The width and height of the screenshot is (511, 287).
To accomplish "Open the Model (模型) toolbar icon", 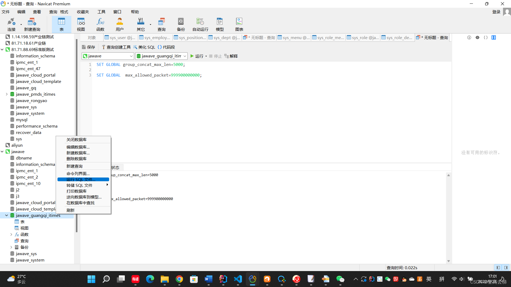I will [220, 24].
